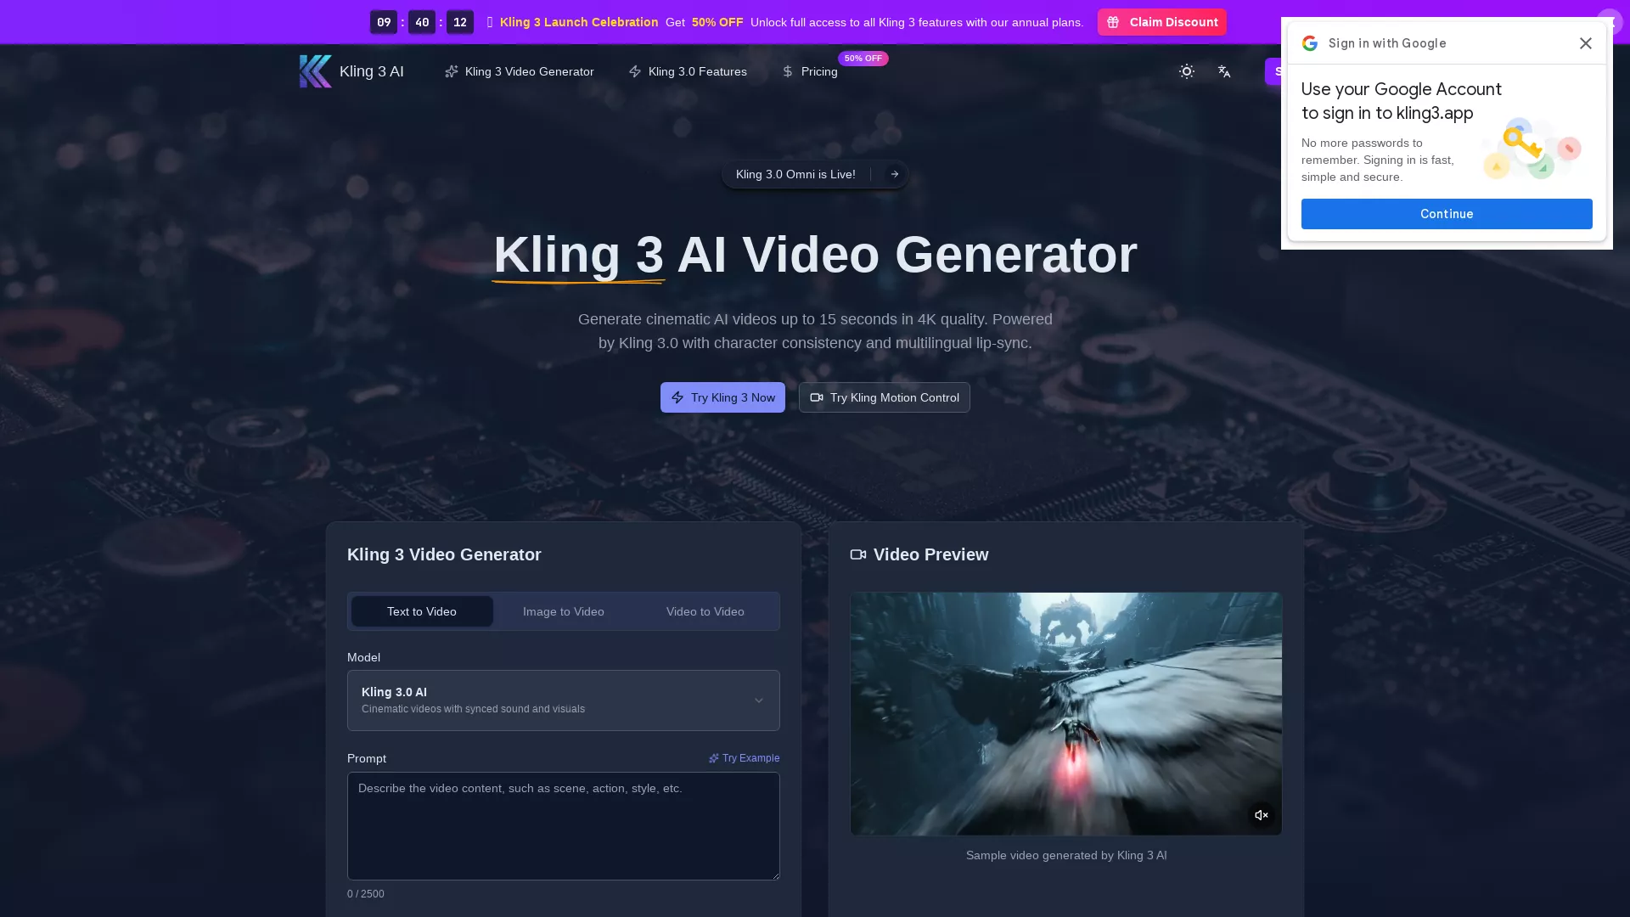Close the Google sign-in popup
The height and width of the screenshot is (917, 1630).
click(x=1585, y=43)
